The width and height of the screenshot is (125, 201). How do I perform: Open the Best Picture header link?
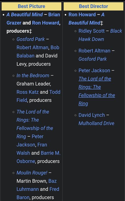31,6
